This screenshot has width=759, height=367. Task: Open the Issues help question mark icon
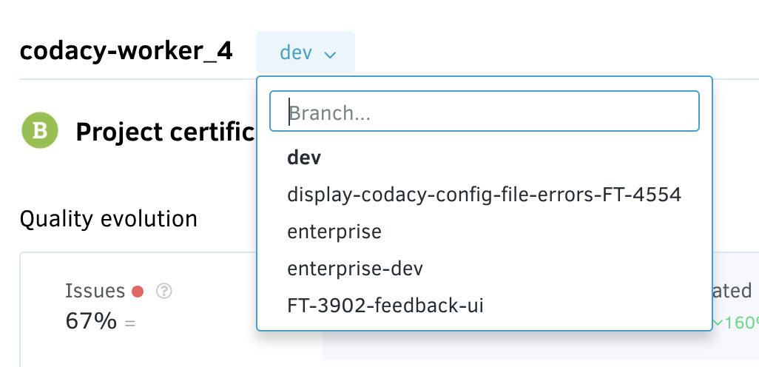point(165,292)
